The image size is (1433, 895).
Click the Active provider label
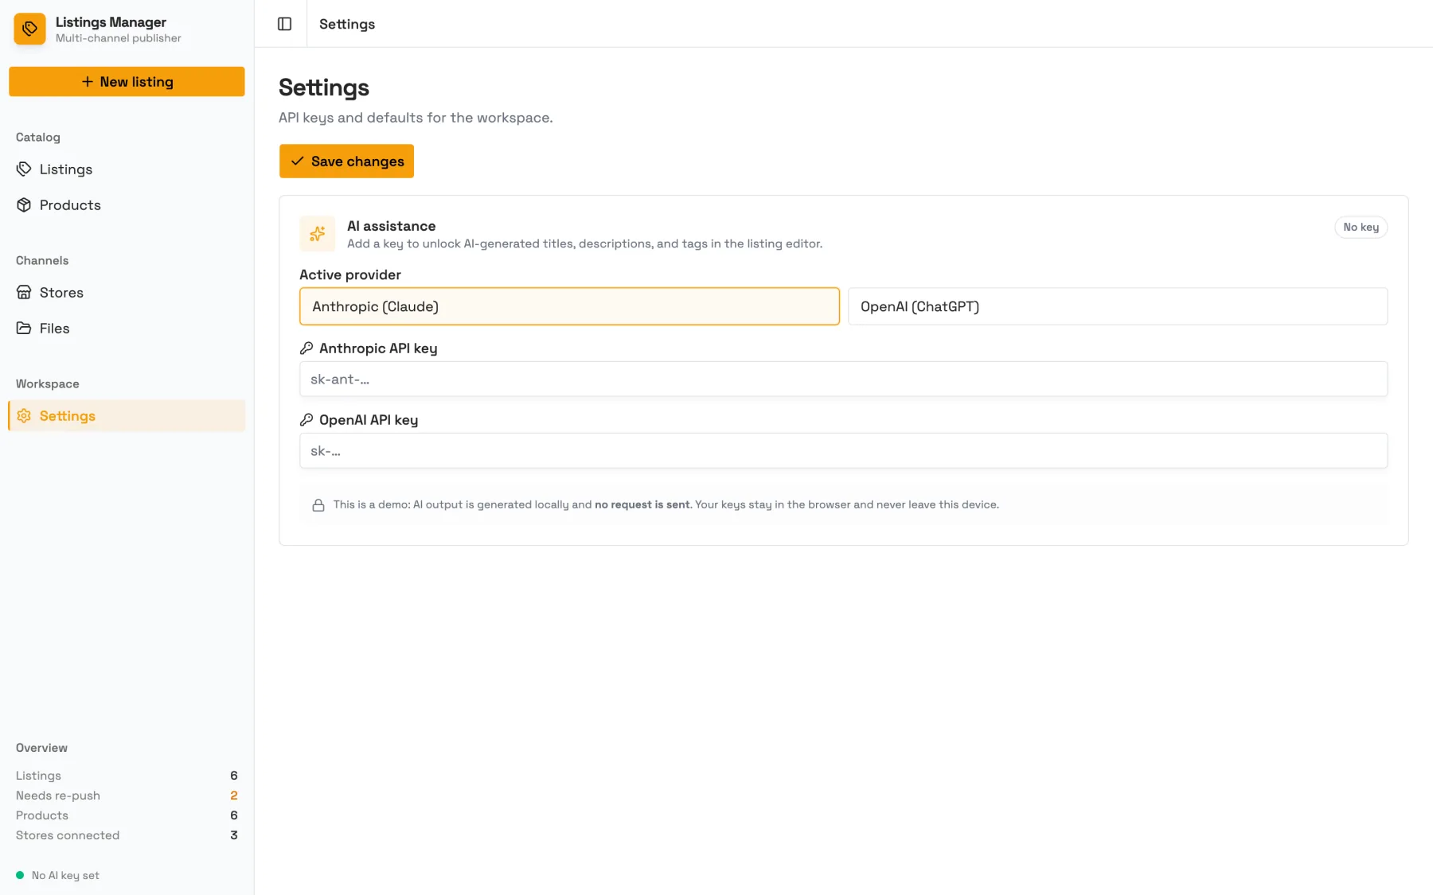(x=350, y=274)
